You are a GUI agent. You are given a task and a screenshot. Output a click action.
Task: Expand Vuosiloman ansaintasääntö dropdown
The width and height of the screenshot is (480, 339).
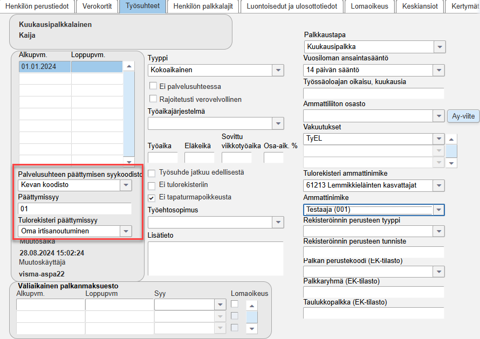point(438,71)
